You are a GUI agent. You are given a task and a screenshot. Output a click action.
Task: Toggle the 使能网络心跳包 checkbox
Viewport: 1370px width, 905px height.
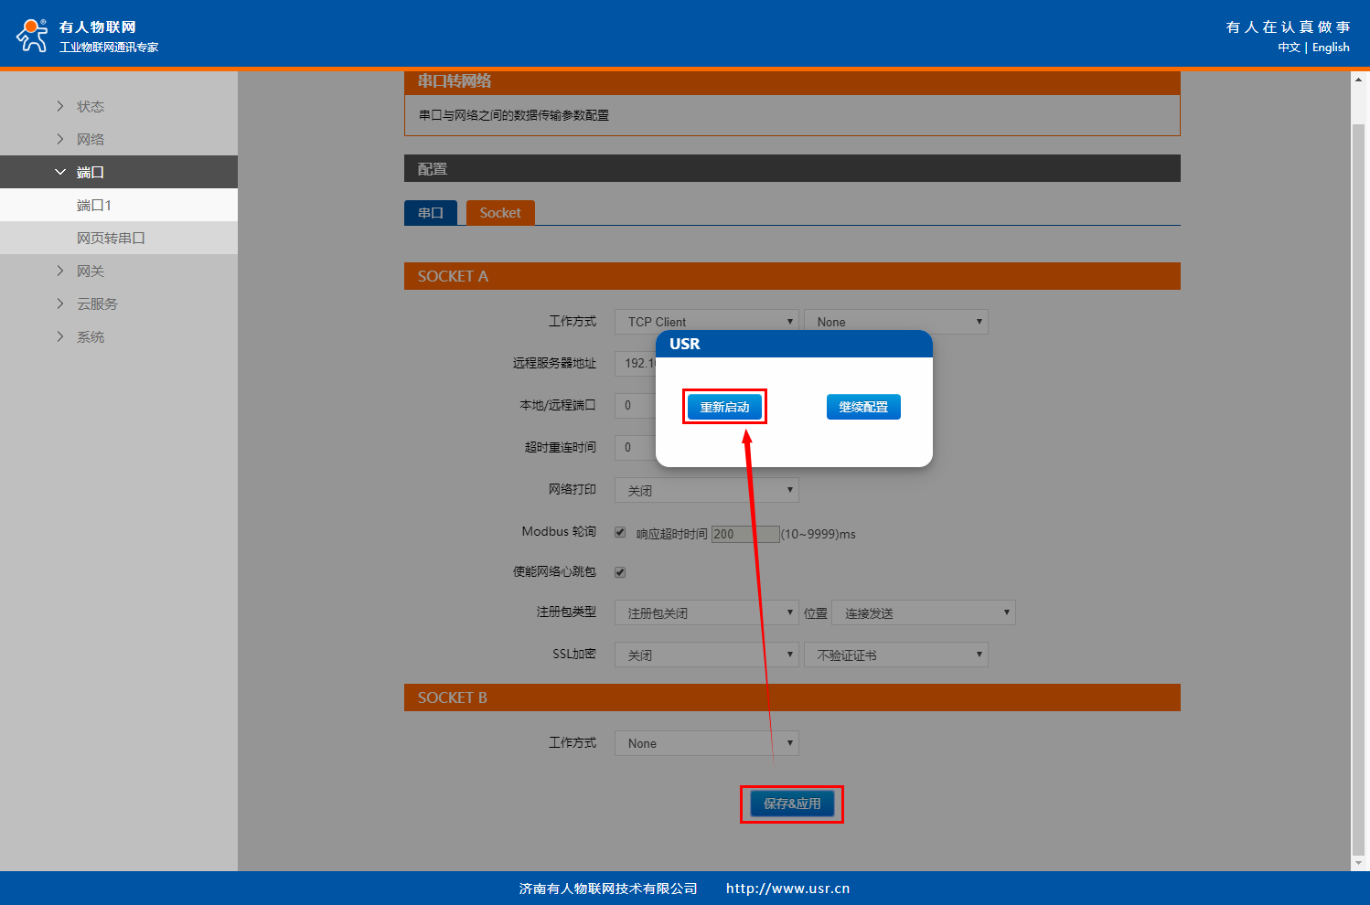click(x=620, y=572)
